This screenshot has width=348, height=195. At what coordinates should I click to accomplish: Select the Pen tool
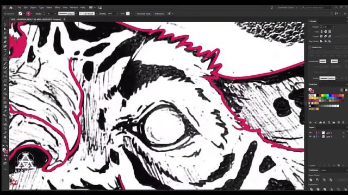pos(5,42)
